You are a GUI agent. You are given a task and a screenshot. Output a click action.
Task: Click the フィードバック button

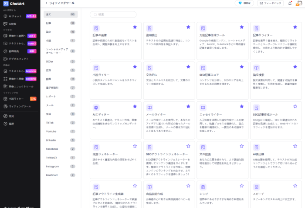point(271,3)
